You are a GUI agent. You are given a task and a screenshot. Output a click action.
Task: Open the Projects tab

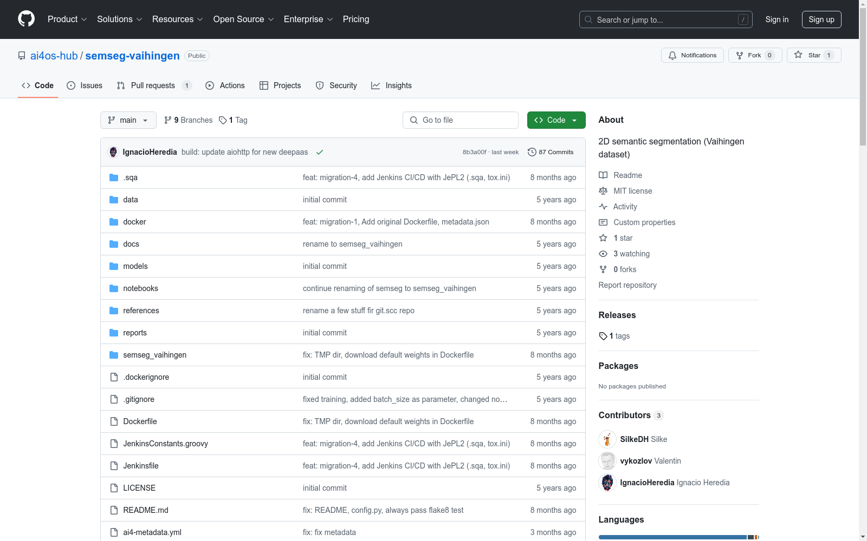click(280, 85)
